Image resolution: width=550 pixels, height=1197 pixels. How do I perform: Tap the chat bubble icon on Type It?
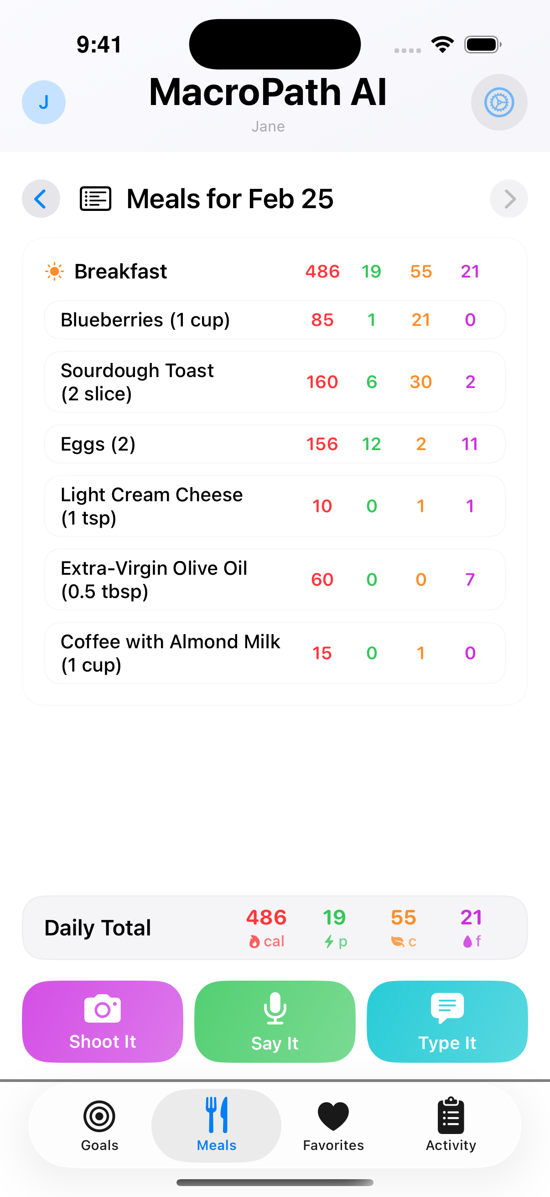(447, 1008)
